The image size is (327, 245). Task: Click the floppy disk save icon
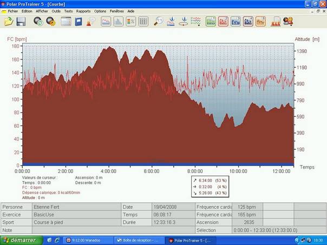[21, 22]
